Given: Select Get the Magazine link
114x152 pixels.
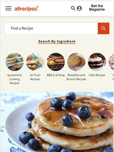Looking at the screenshot, I should coord(97,8).
